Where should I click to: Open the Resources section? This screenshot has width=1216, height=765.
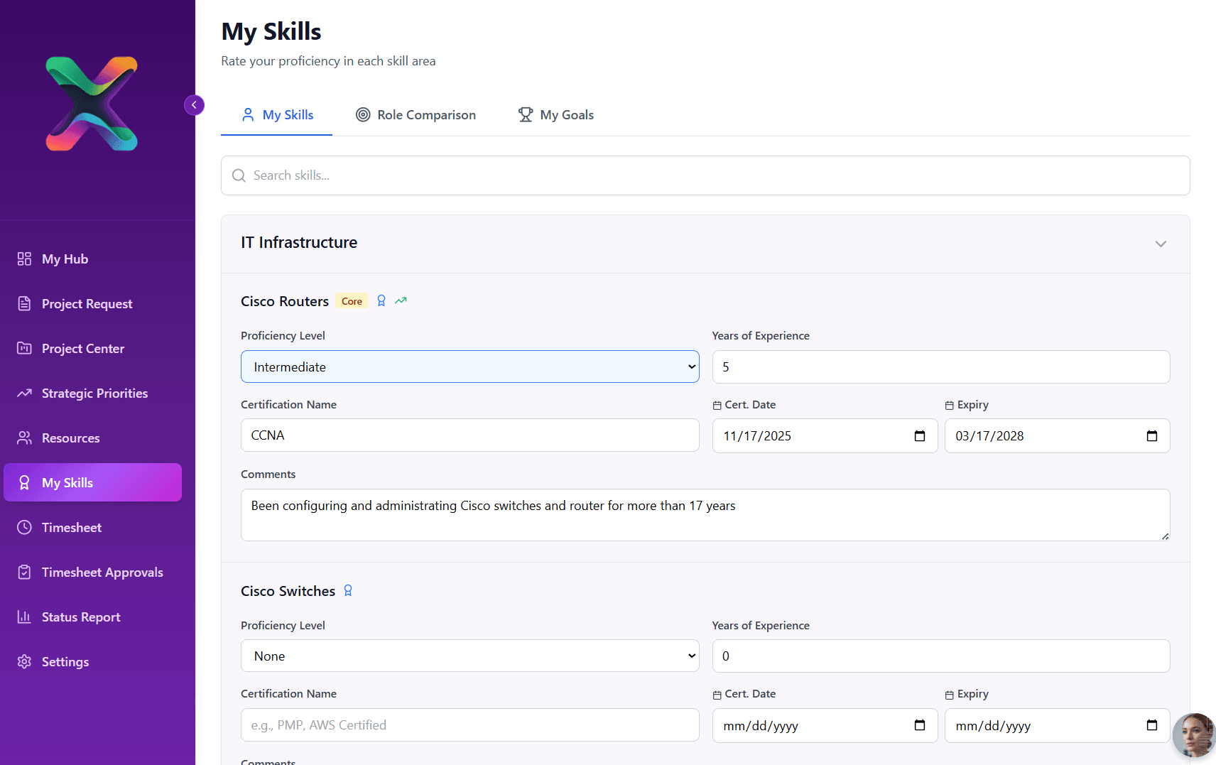point(92,438)
